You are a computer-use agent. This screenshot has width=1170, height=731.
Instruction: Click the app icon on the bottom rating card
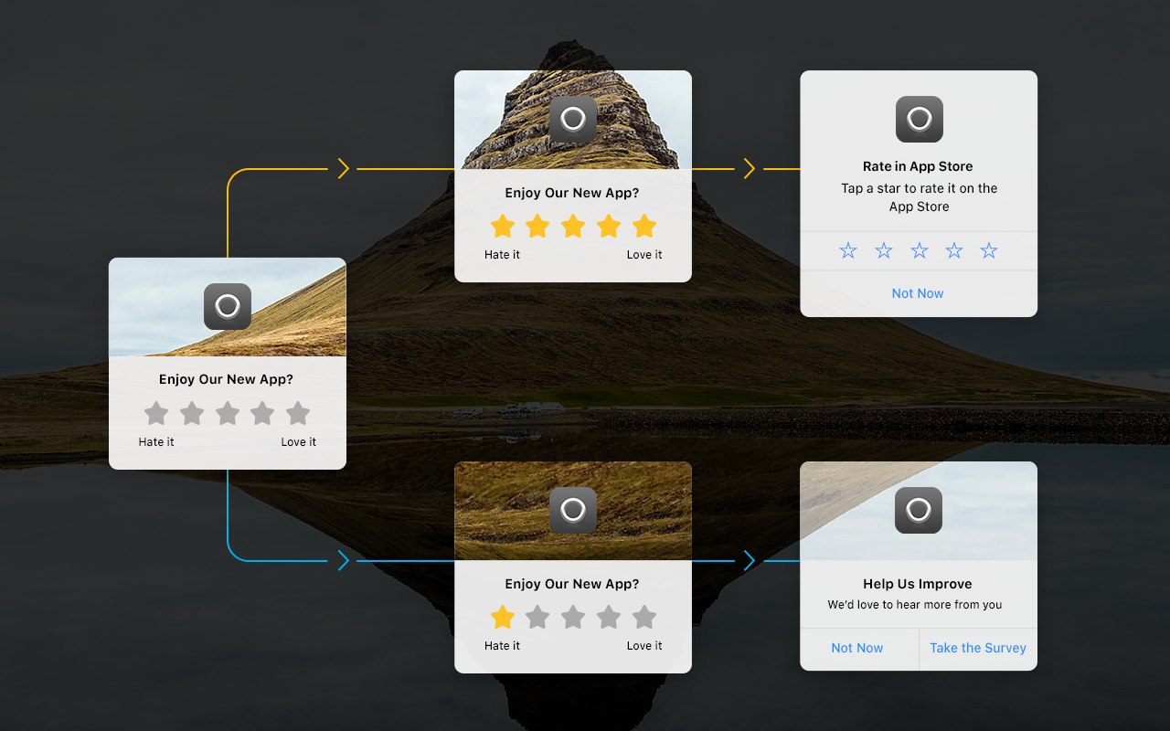pos(573,511)
